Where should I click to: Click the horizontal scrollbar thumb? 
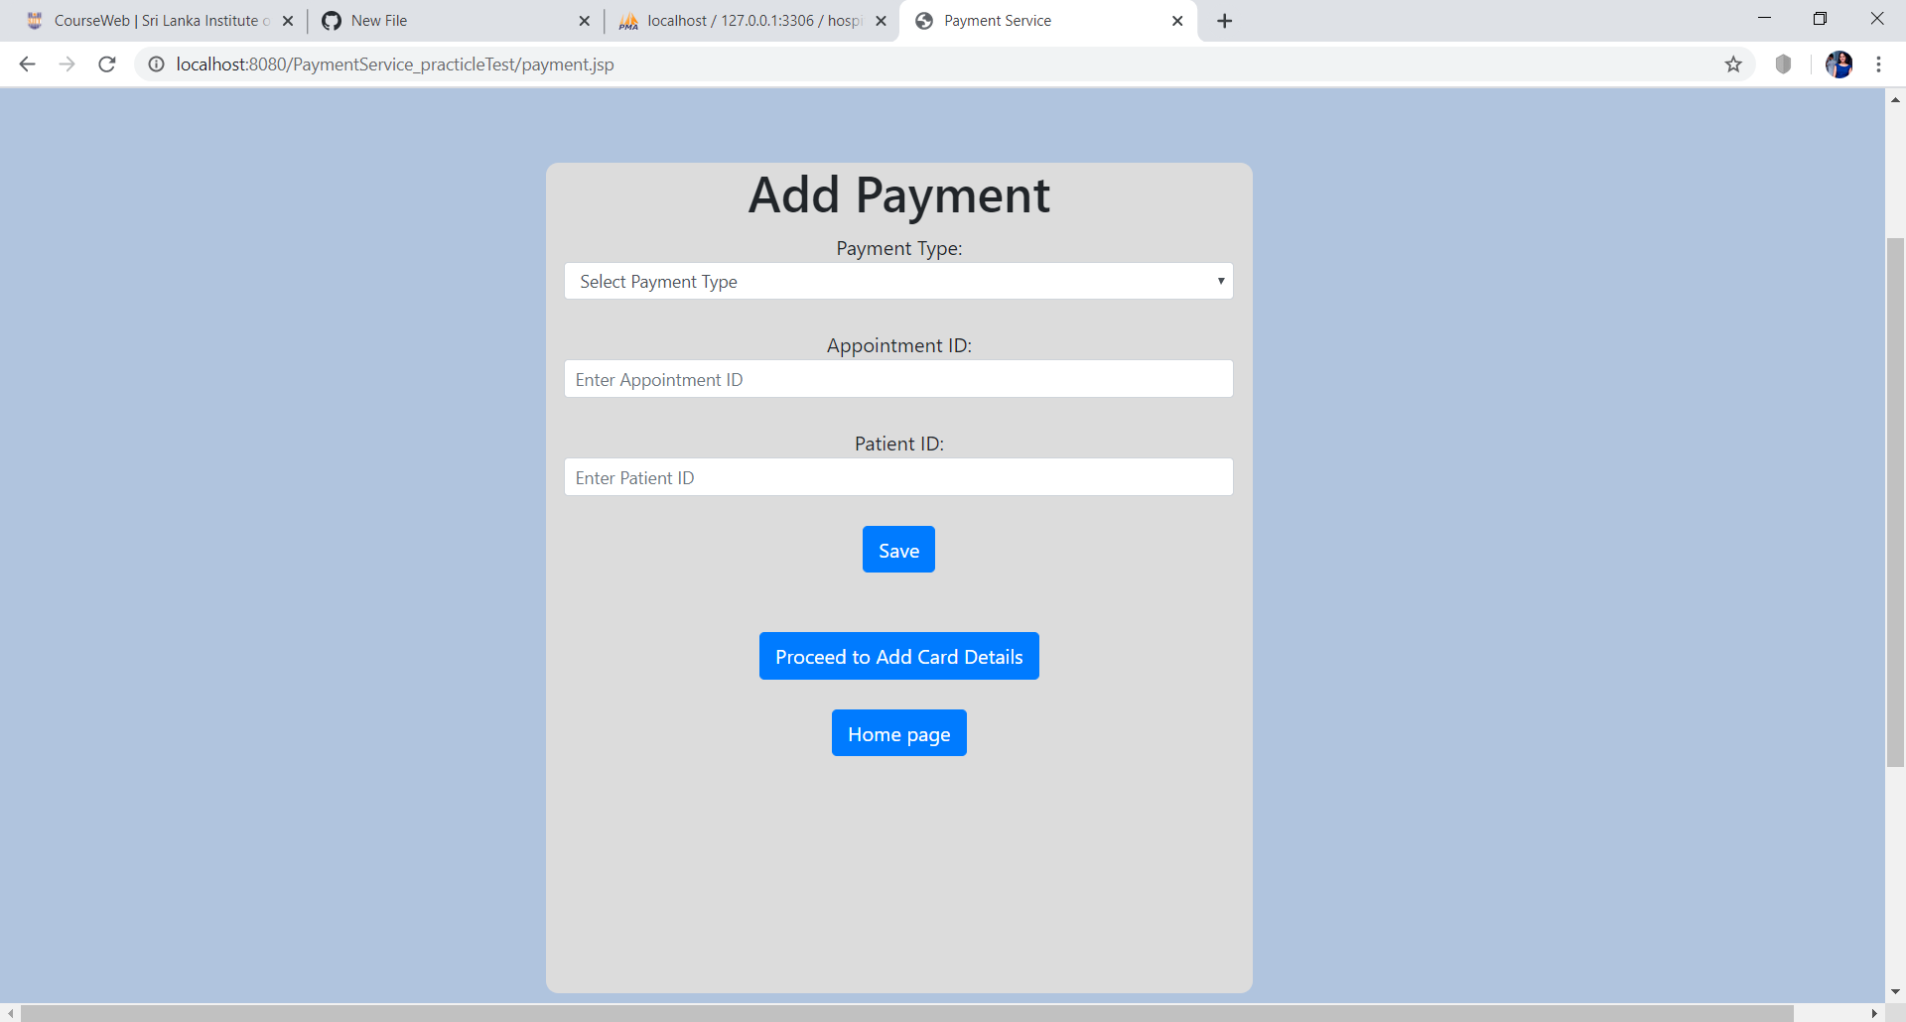click(906, 1013)
